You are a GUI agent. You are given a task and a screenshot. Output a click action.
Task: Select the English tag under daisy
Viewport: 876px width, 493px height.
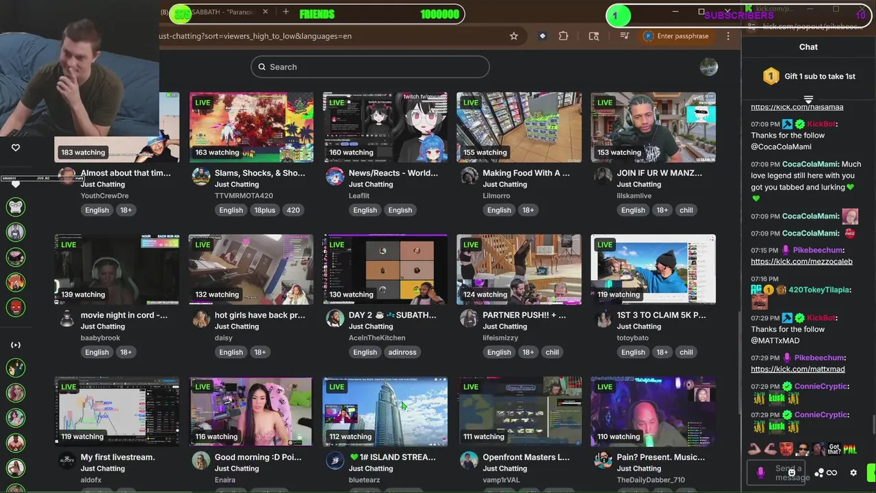click(x=231, y=352)
